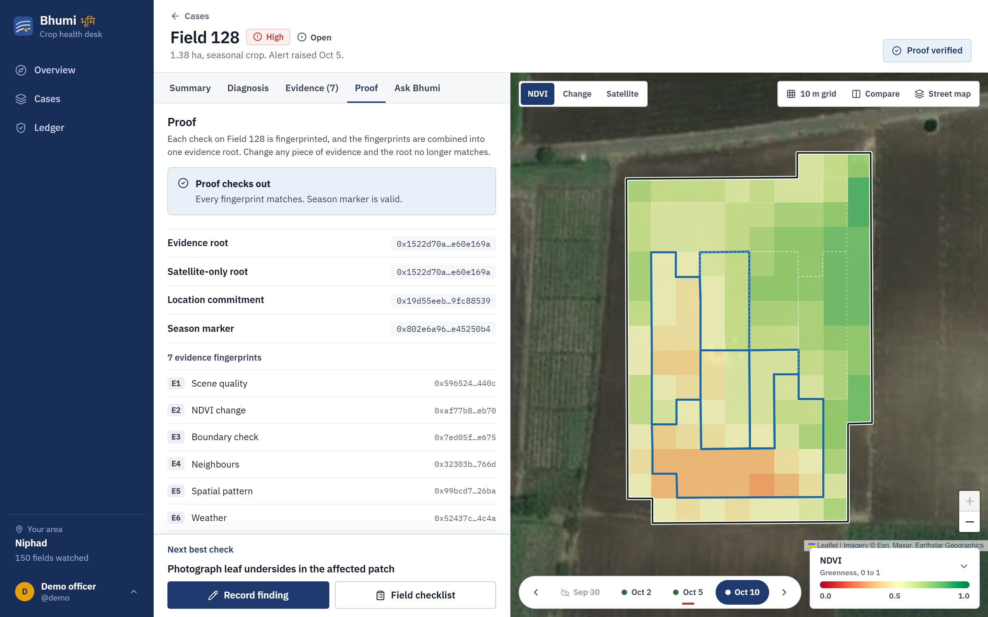Open the E3 Boundary check fingerprint
Screen dimensions: 988x617
click(331, 437)
